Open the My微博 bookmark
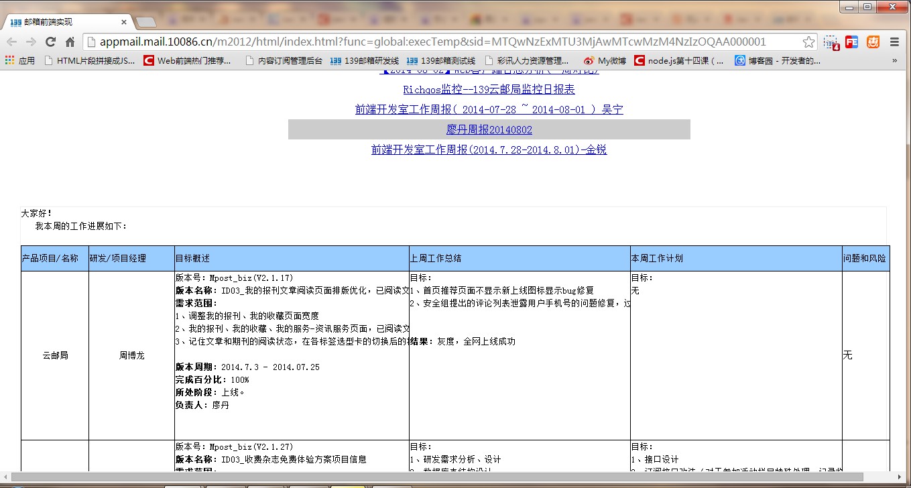 [x=605, y=60]
